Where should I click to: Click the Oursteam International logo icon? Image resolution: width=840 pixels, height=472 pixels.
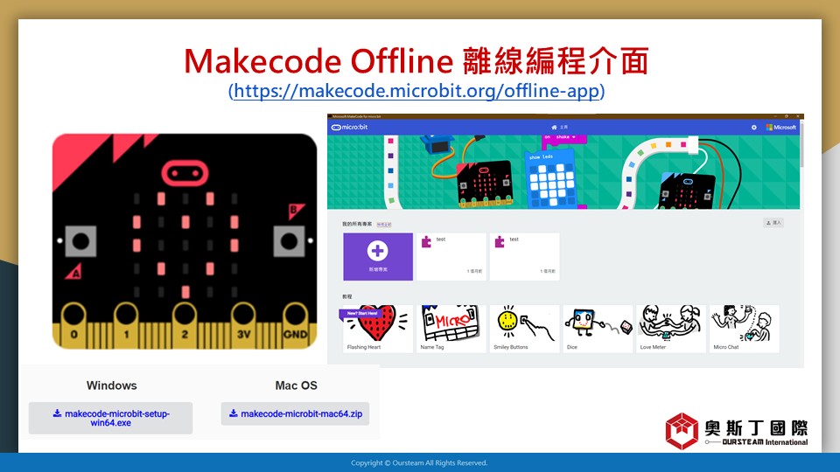point(682,431)
